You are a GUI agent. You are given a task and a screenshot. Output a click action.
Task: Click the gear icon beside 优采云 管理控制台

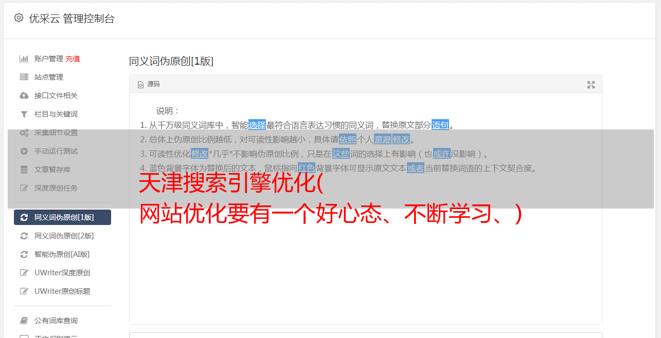[x=19, y=18]
